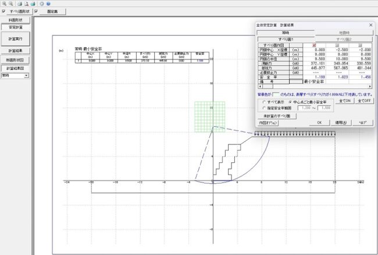Toggle the すべり面形状 checkbox
378x255 pixels.
coord(3,11)
